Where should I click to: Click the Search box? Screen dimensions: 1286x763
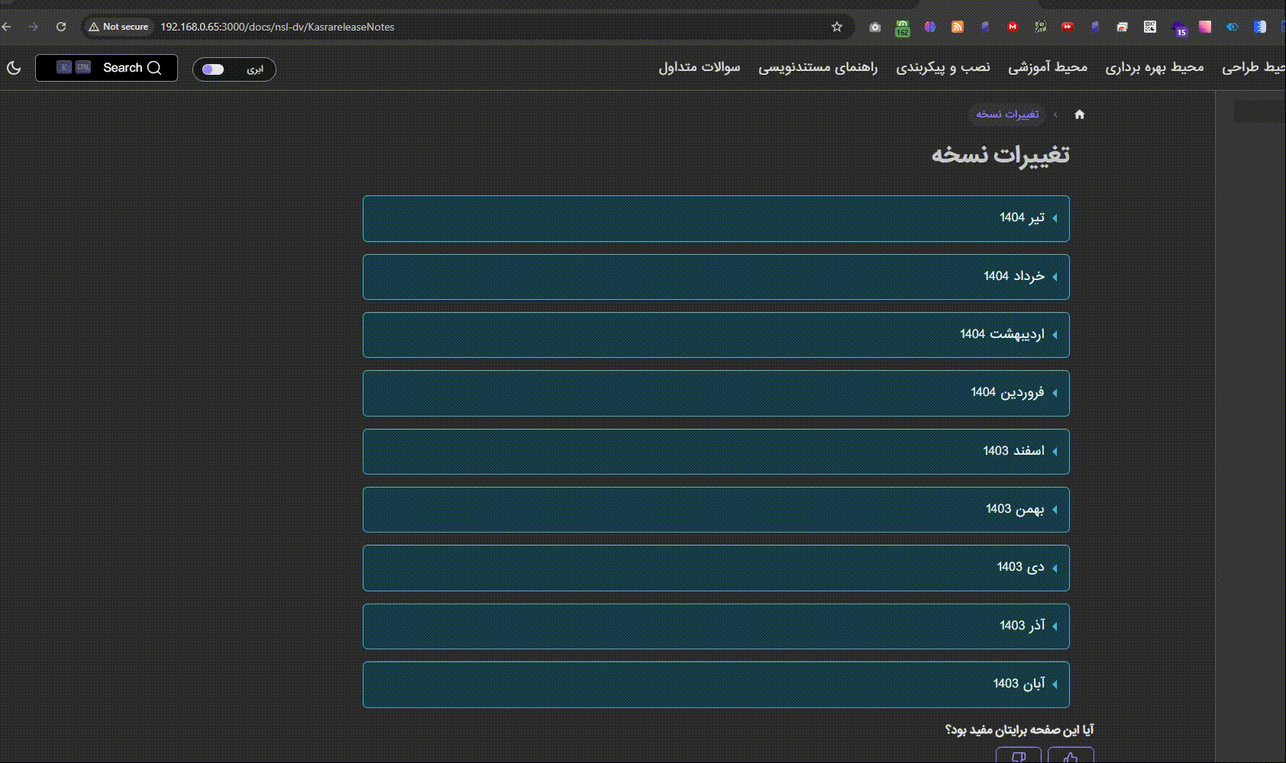pyautogui.click(x=106, y=68)
